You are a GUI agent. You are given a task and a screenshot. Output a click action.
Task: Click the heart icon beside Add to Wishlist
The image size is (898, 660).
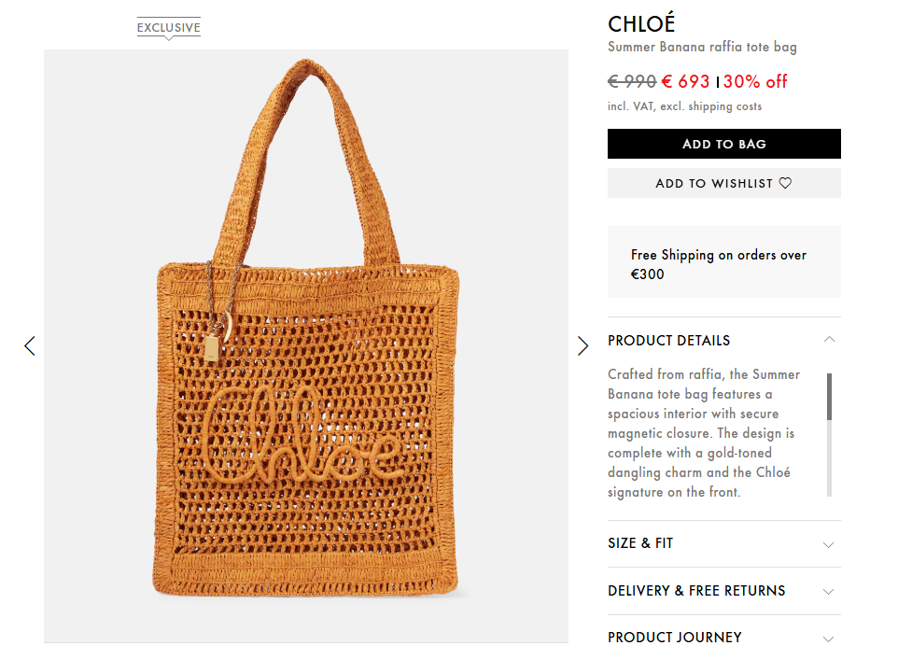pos(785,184)
